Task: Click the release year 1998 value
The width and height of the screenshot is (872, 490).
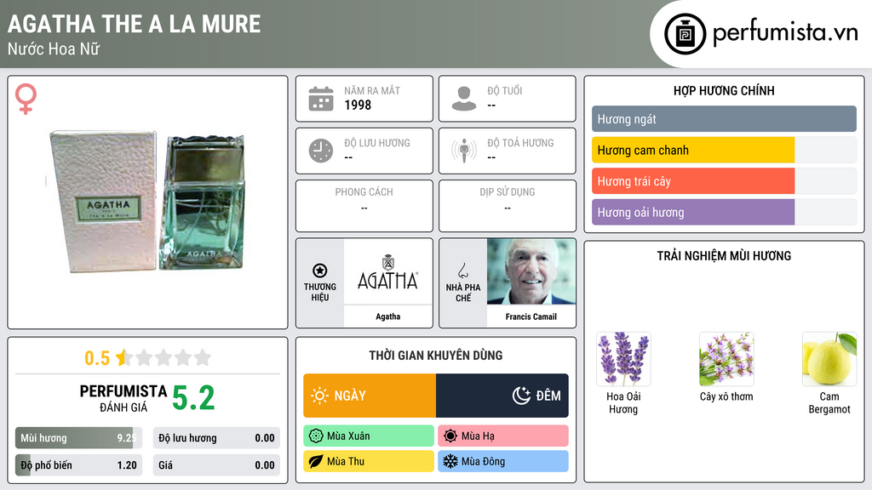Action: coord(358,105)
